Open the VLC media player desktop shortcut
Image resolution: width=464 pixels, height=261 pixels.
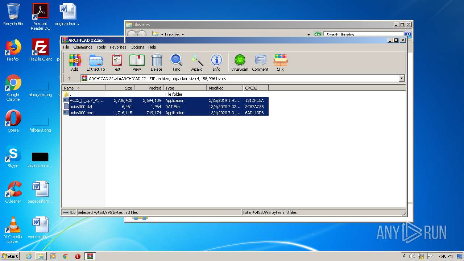(13, 230)
